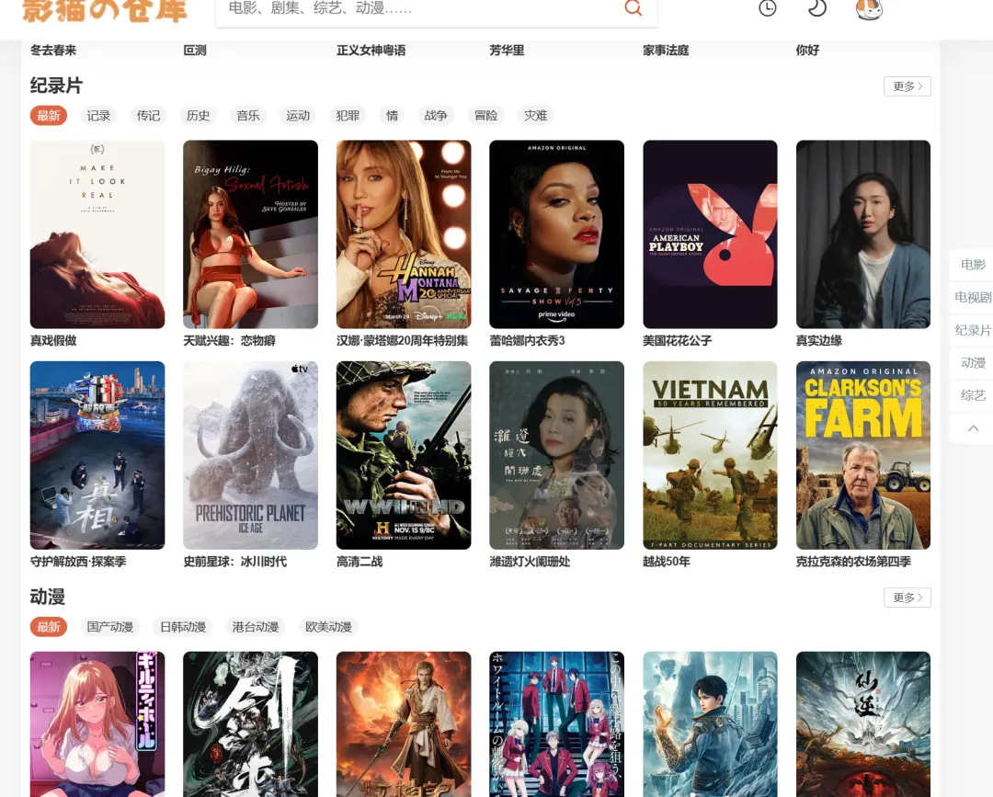This screenshot has width=993, height=797.
Task: Click the title link 高清二战
Action: (x=360, y=562)
